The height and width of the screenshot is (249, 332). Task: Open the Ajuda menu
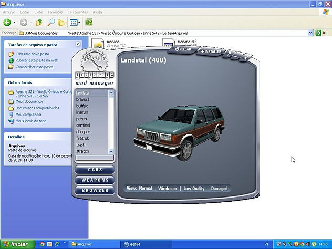pos(97,12)
